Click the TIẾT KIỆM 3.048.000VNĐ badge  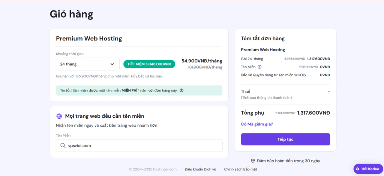pyautogui.click(x=149, y=64)
